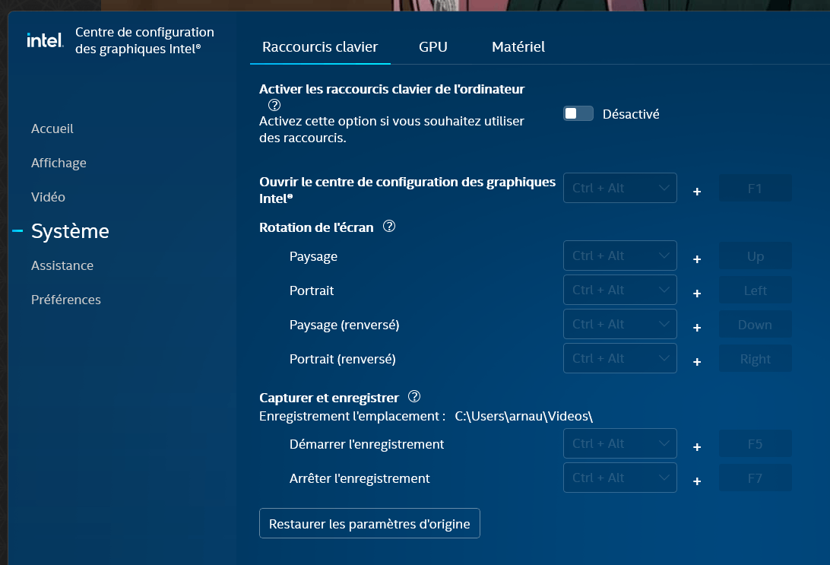
Task: Click the Down key field for Paysage (renversé)
Action: coord(755,325)
